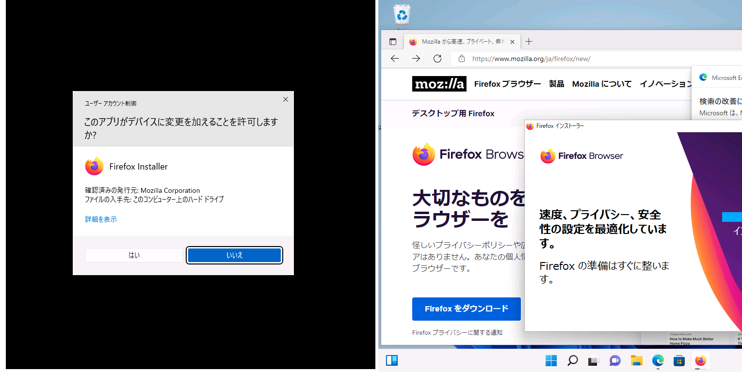This screenshot has height=372, width=742.
Task: Reload the mozilla.org page
Action: (437, 58)
